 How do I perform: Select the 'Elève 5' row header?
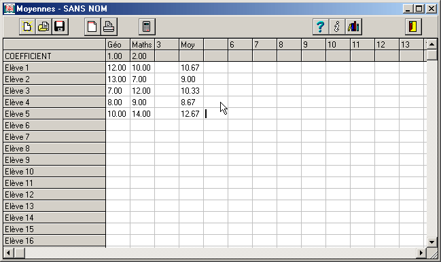click(x=54, y=114)
